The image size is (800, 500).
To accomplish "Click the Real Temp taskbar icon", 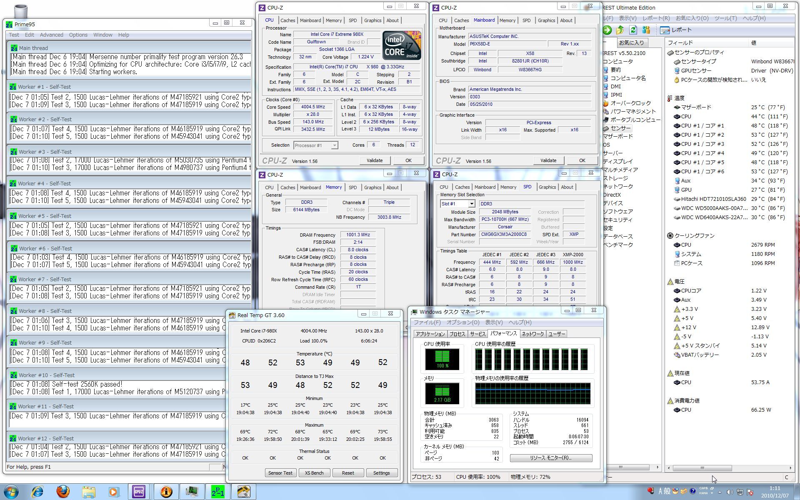I will (x=243, y=492).
